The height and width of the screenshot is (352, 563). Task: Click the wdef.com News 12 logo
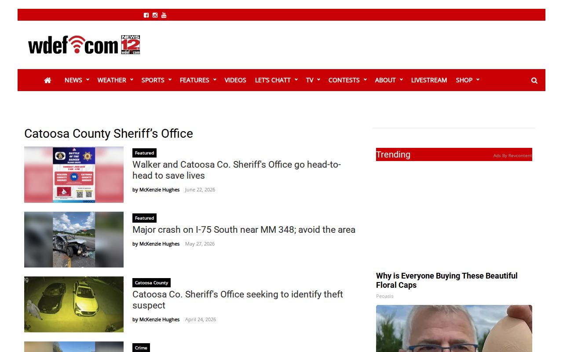[84, 45]
